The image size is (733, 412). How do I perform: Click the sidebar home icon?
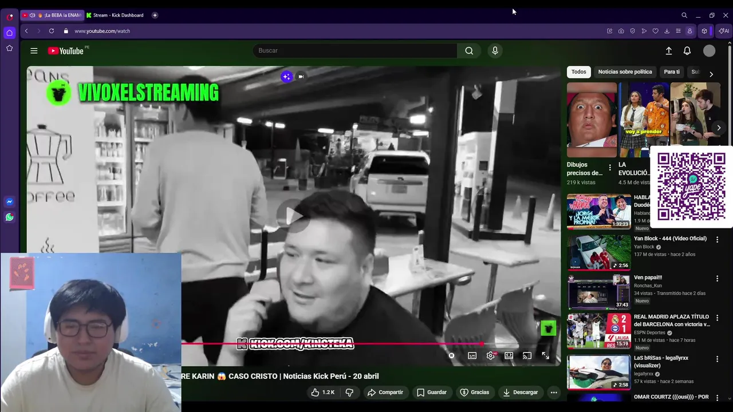9,33
